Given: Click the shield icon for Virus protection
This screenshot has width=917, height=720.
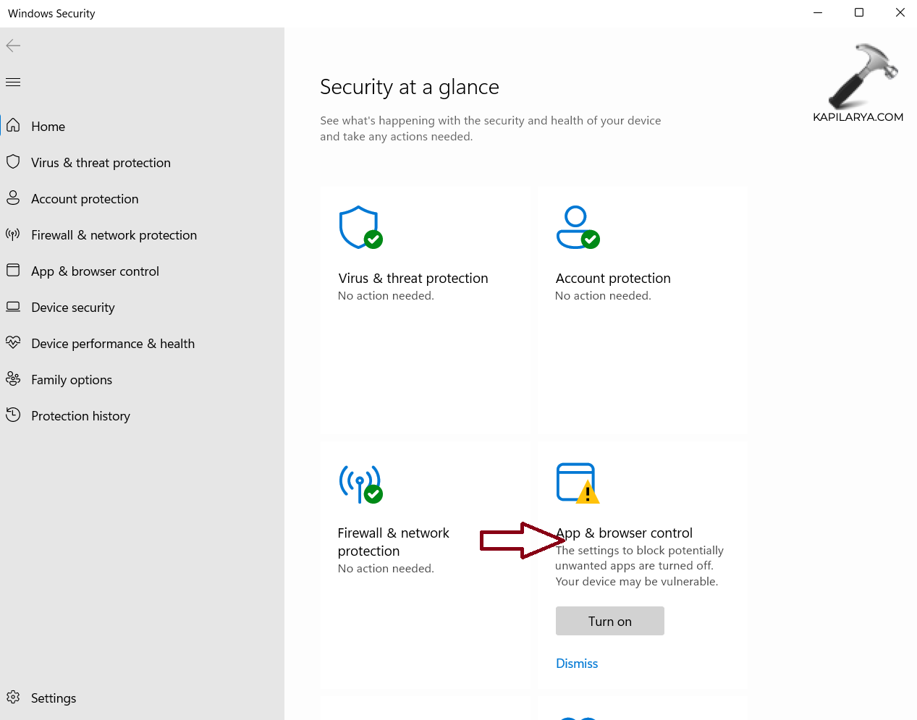Looking at the screenshot, I should (x=13, y=162).
